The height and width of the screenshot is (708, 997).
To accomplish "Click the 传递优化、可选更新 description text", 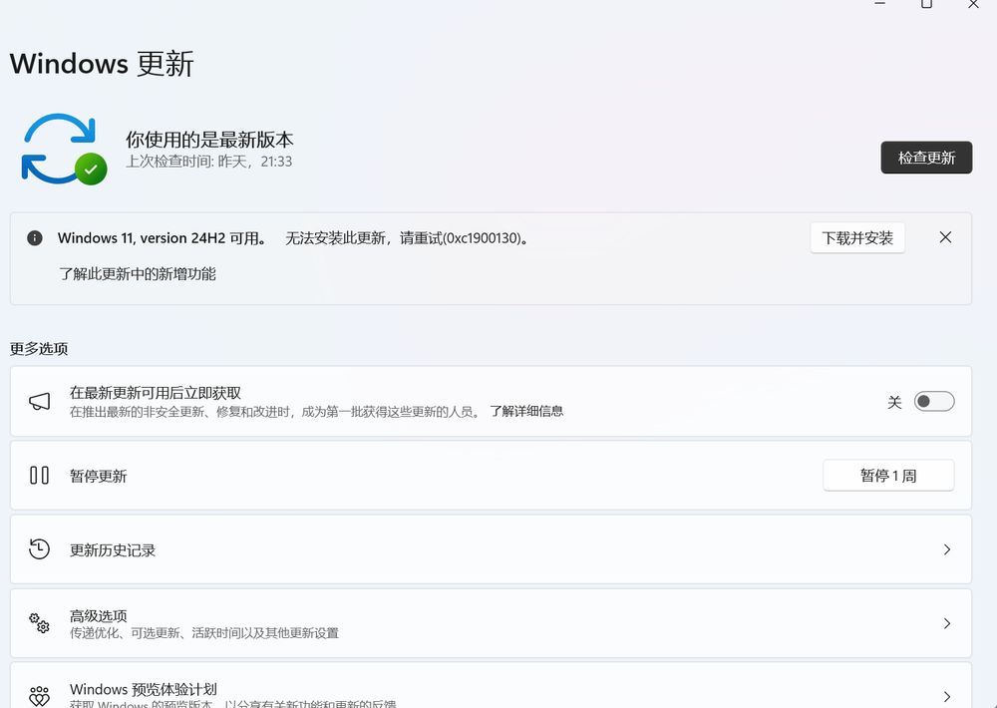I will point(204,633).
